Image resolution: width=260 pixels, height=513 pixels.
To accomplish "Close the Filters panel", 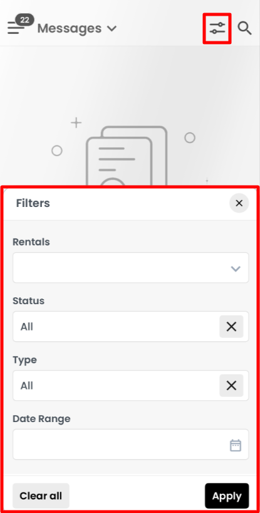I will (239, 203).
